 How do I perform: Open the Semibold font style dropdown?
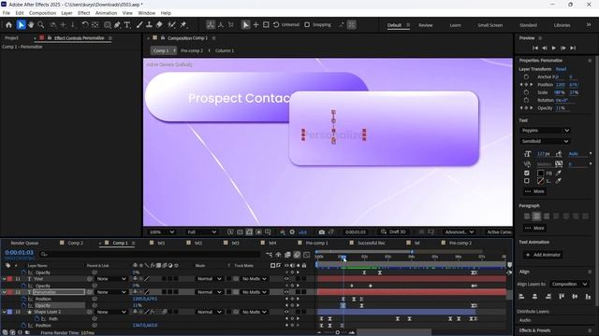tap(545, 141)
